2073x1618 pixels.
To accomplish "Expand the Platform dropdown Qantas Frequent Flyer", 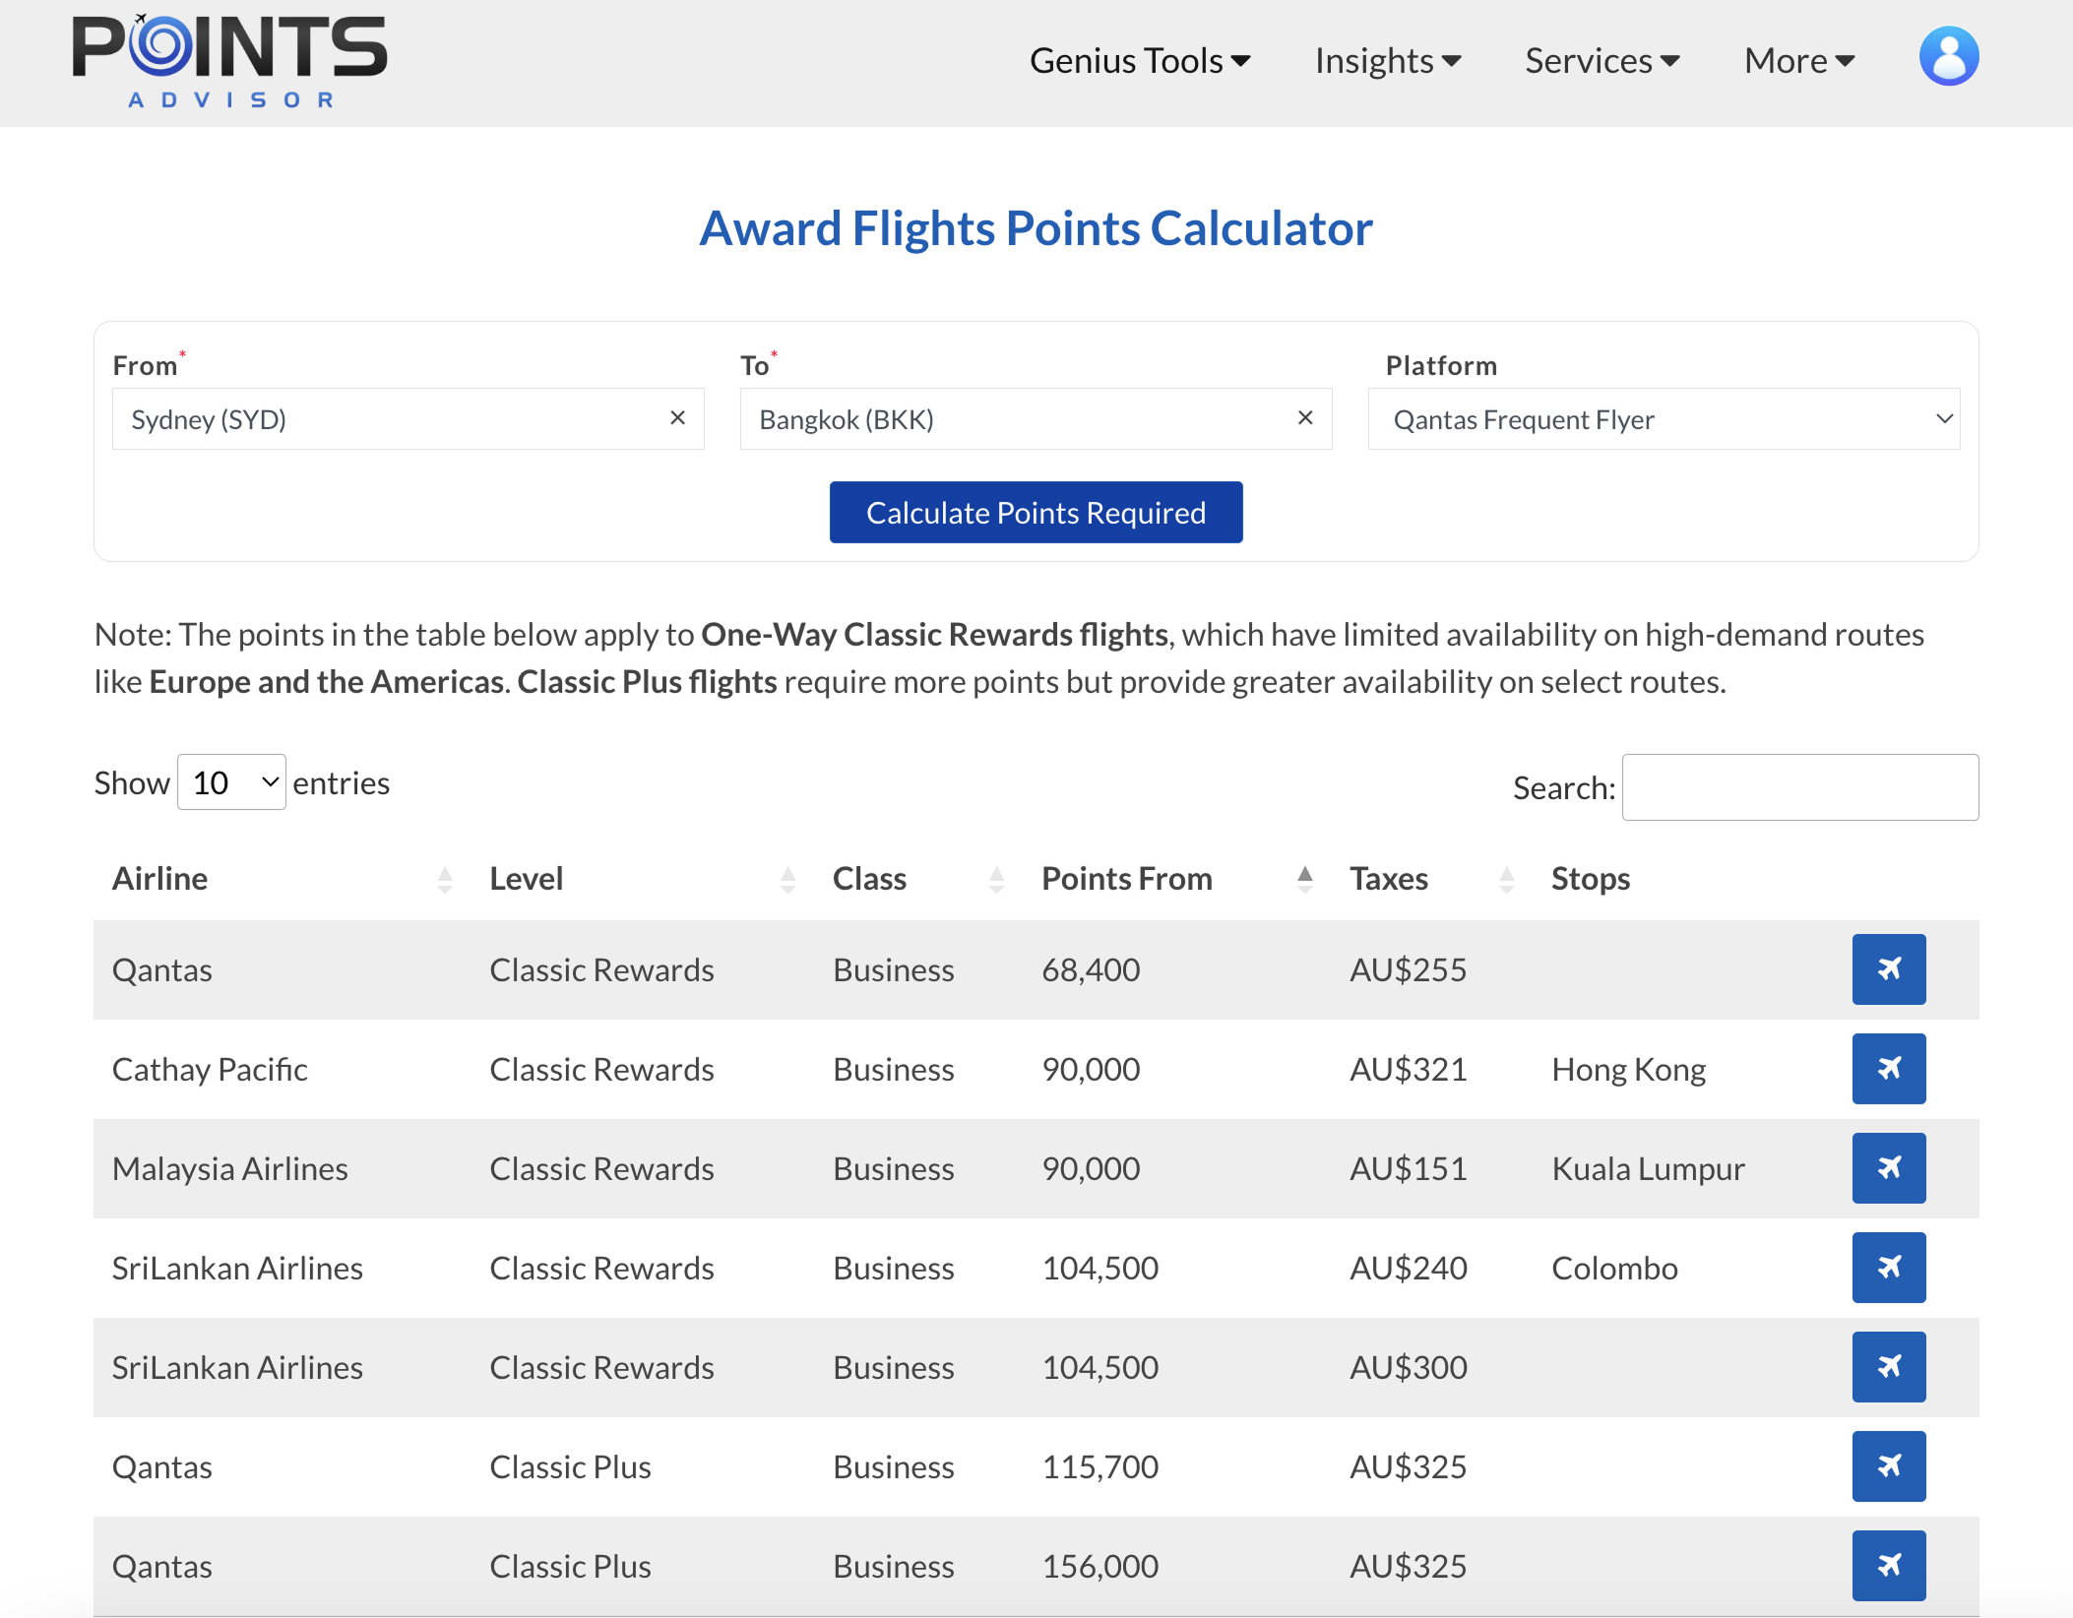I will (1664, 419).
